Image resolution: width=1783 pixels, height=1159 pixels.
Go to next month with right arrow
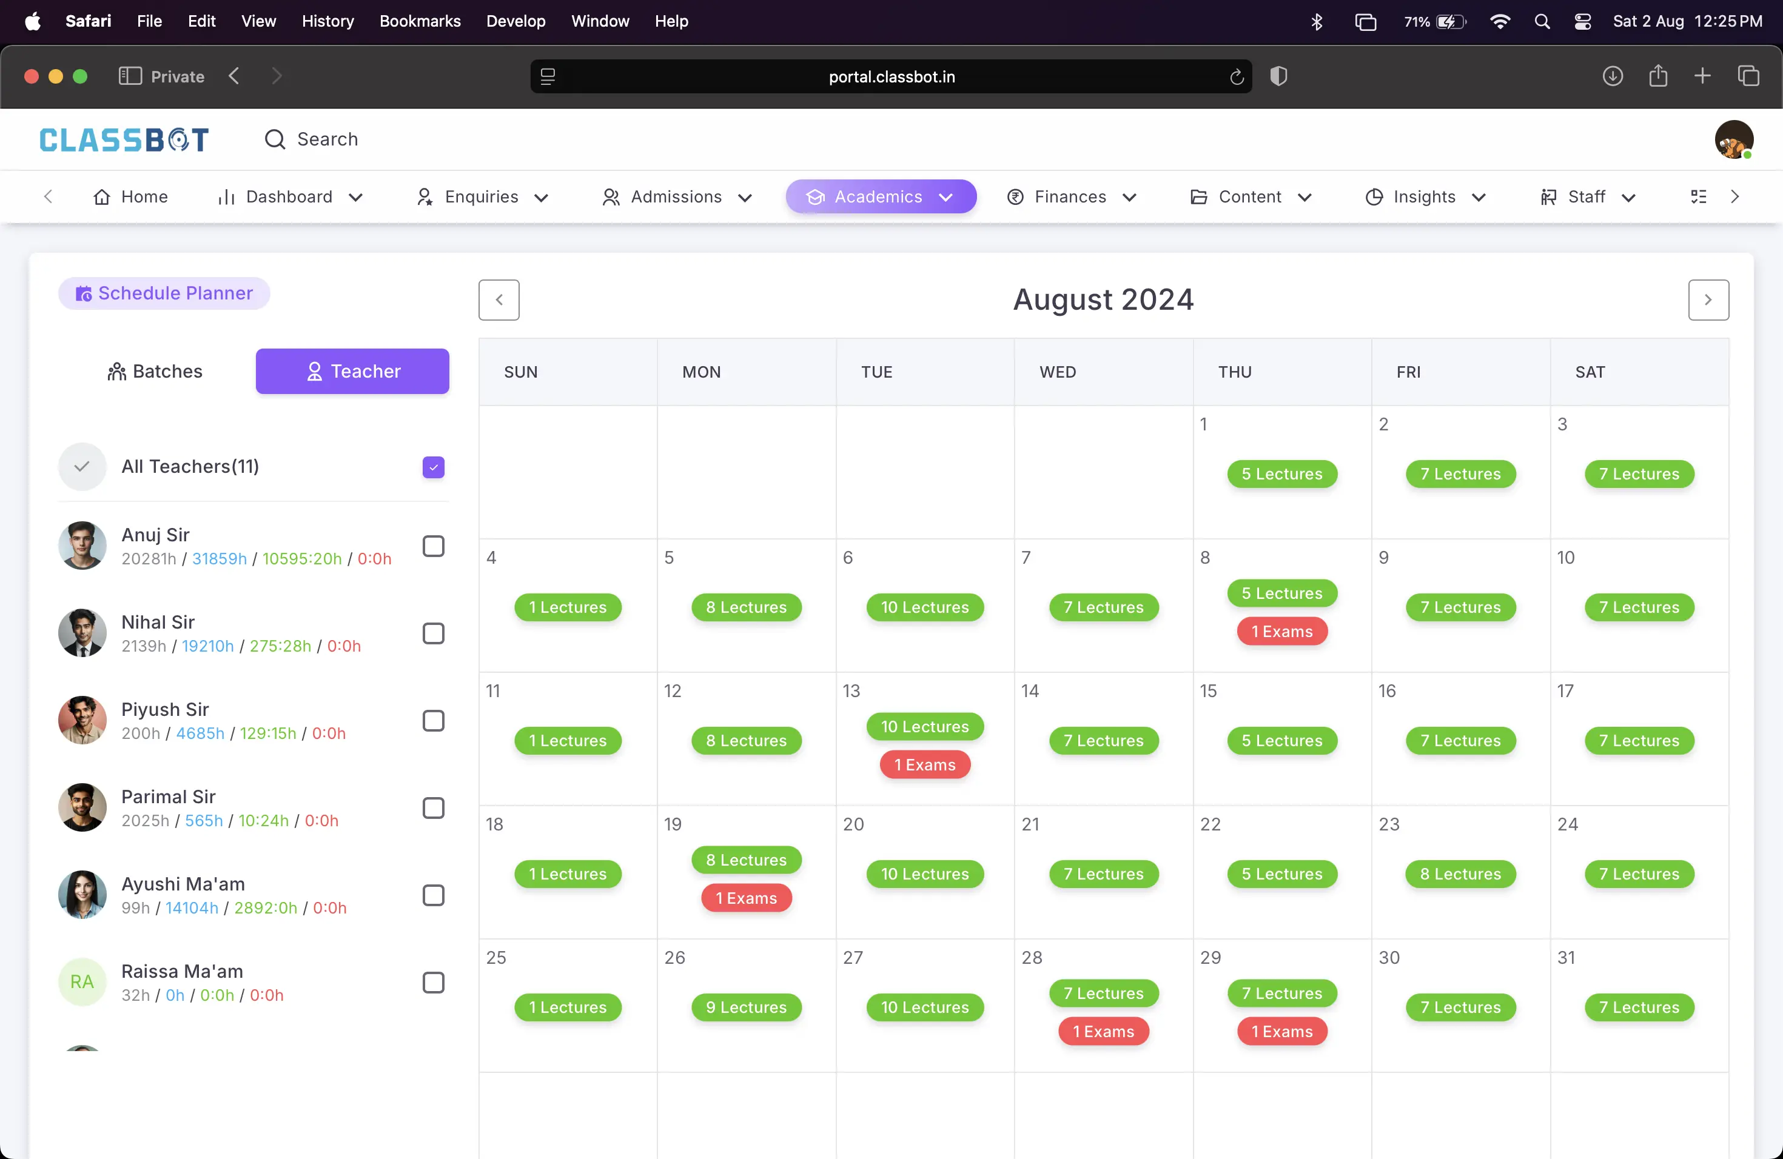pos(1708,300)
